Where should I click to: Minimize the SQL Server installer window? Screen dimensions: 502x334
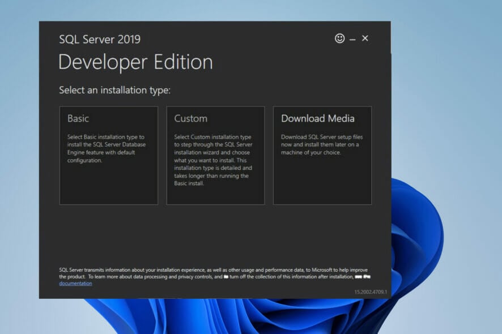pos(352,40)
